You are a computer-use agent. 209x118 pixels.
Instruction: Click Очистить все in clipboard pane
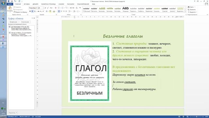point(25,22)
